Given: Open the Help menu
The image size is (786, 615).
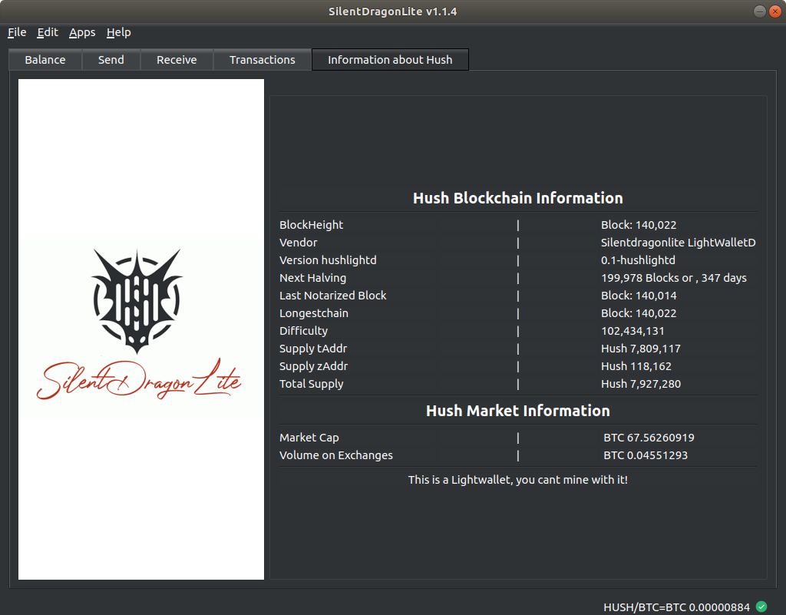Looking at the screenshot, I should 119,32.
